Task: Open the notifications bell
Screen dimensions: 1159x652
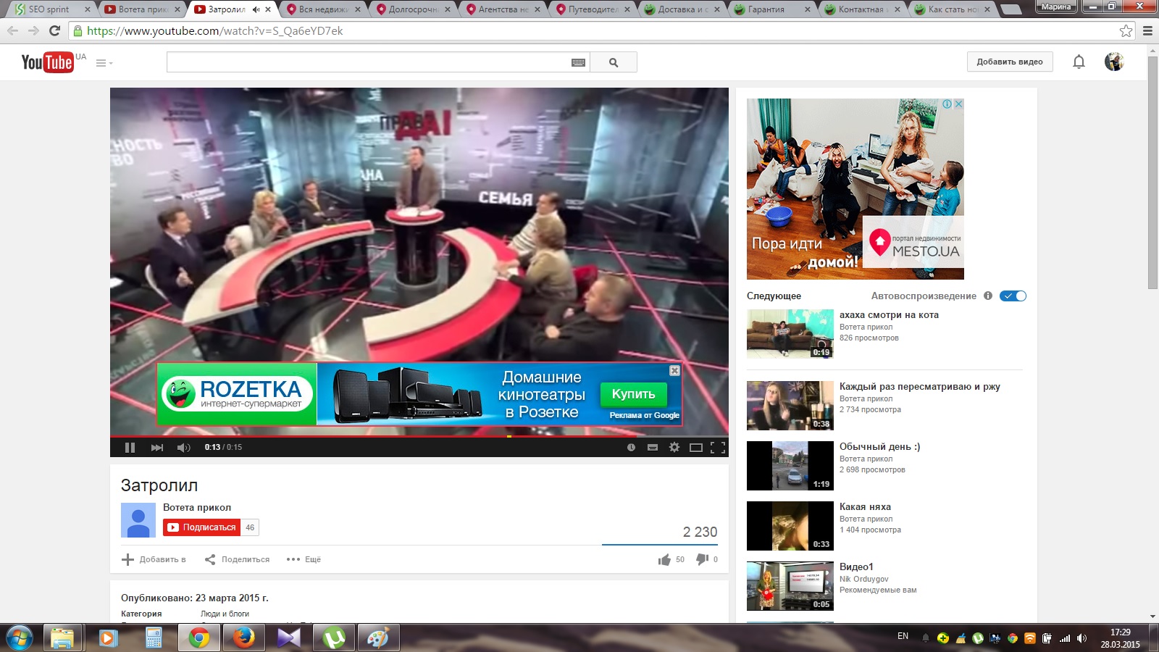Action: [1079, 62]
